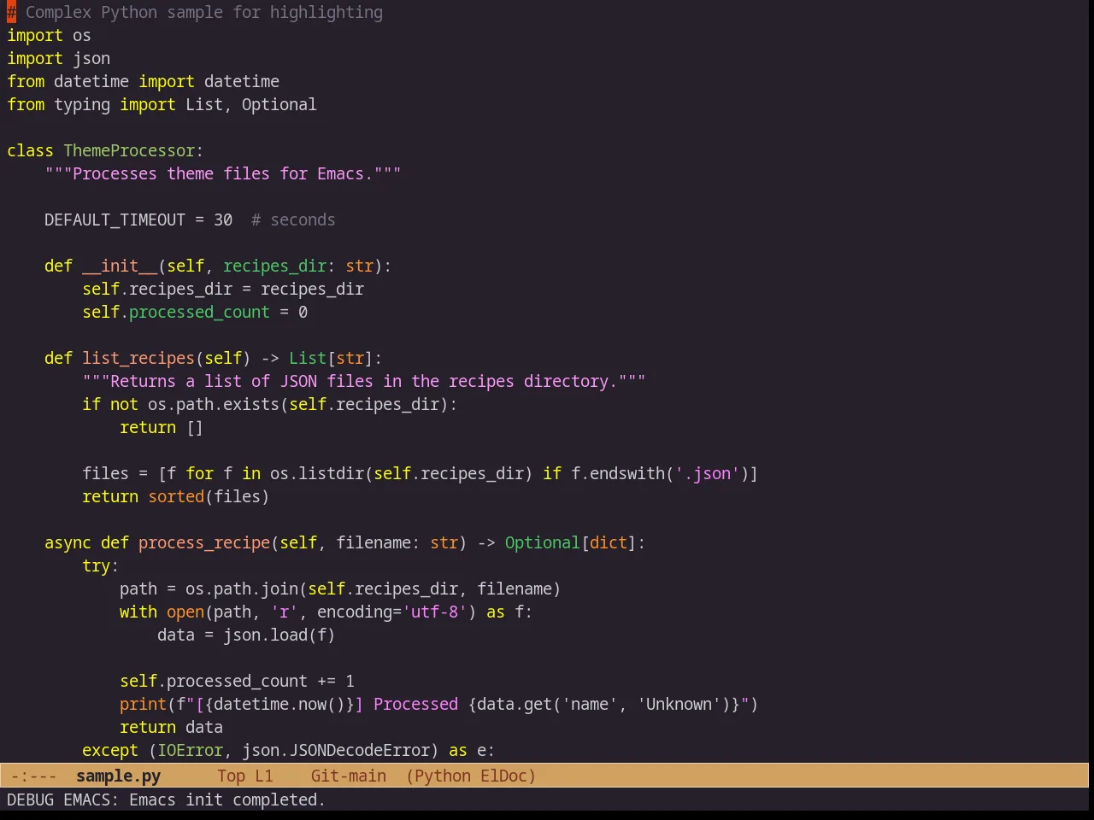Click the IOError exception name
Screen dimensions: 1094x820
190,750
